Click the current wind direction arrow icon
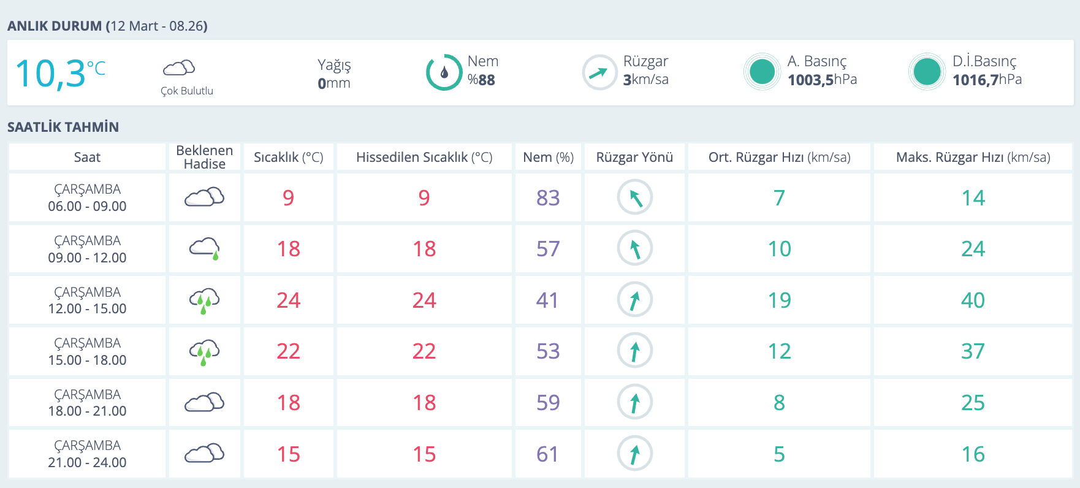1080x488 pixels. tap(599, 72)
